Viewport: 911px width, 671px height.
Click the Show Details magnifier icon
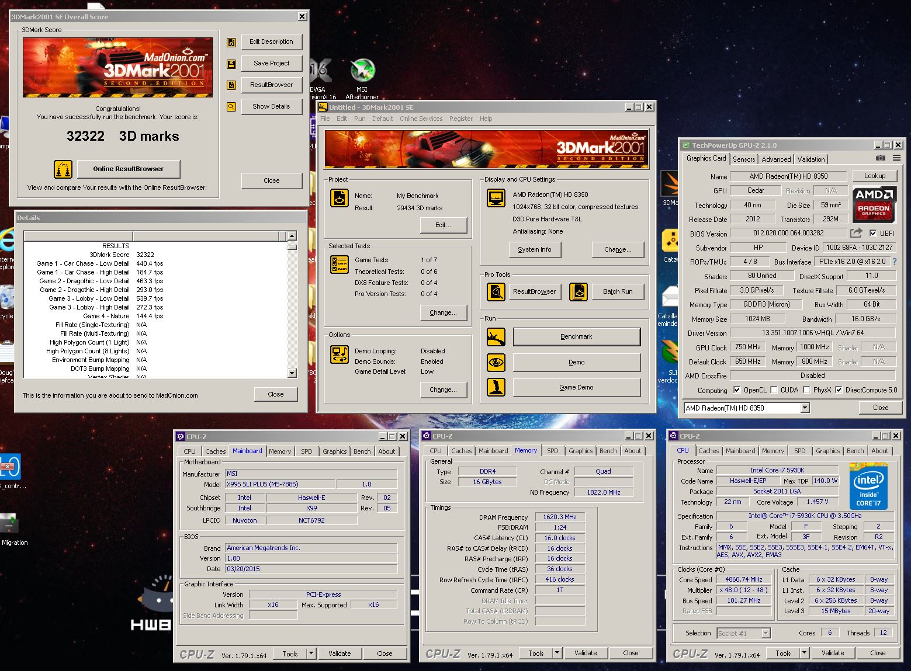tap(231, 107)
